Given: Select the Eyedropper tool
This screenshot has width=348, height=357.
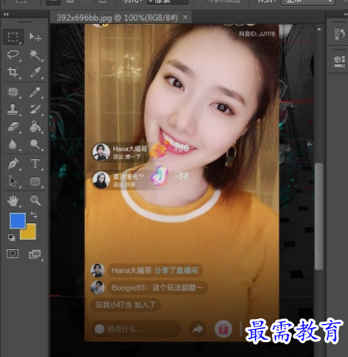Looking at the screenshot, I should pyautogui.click(x=36, y=72).
